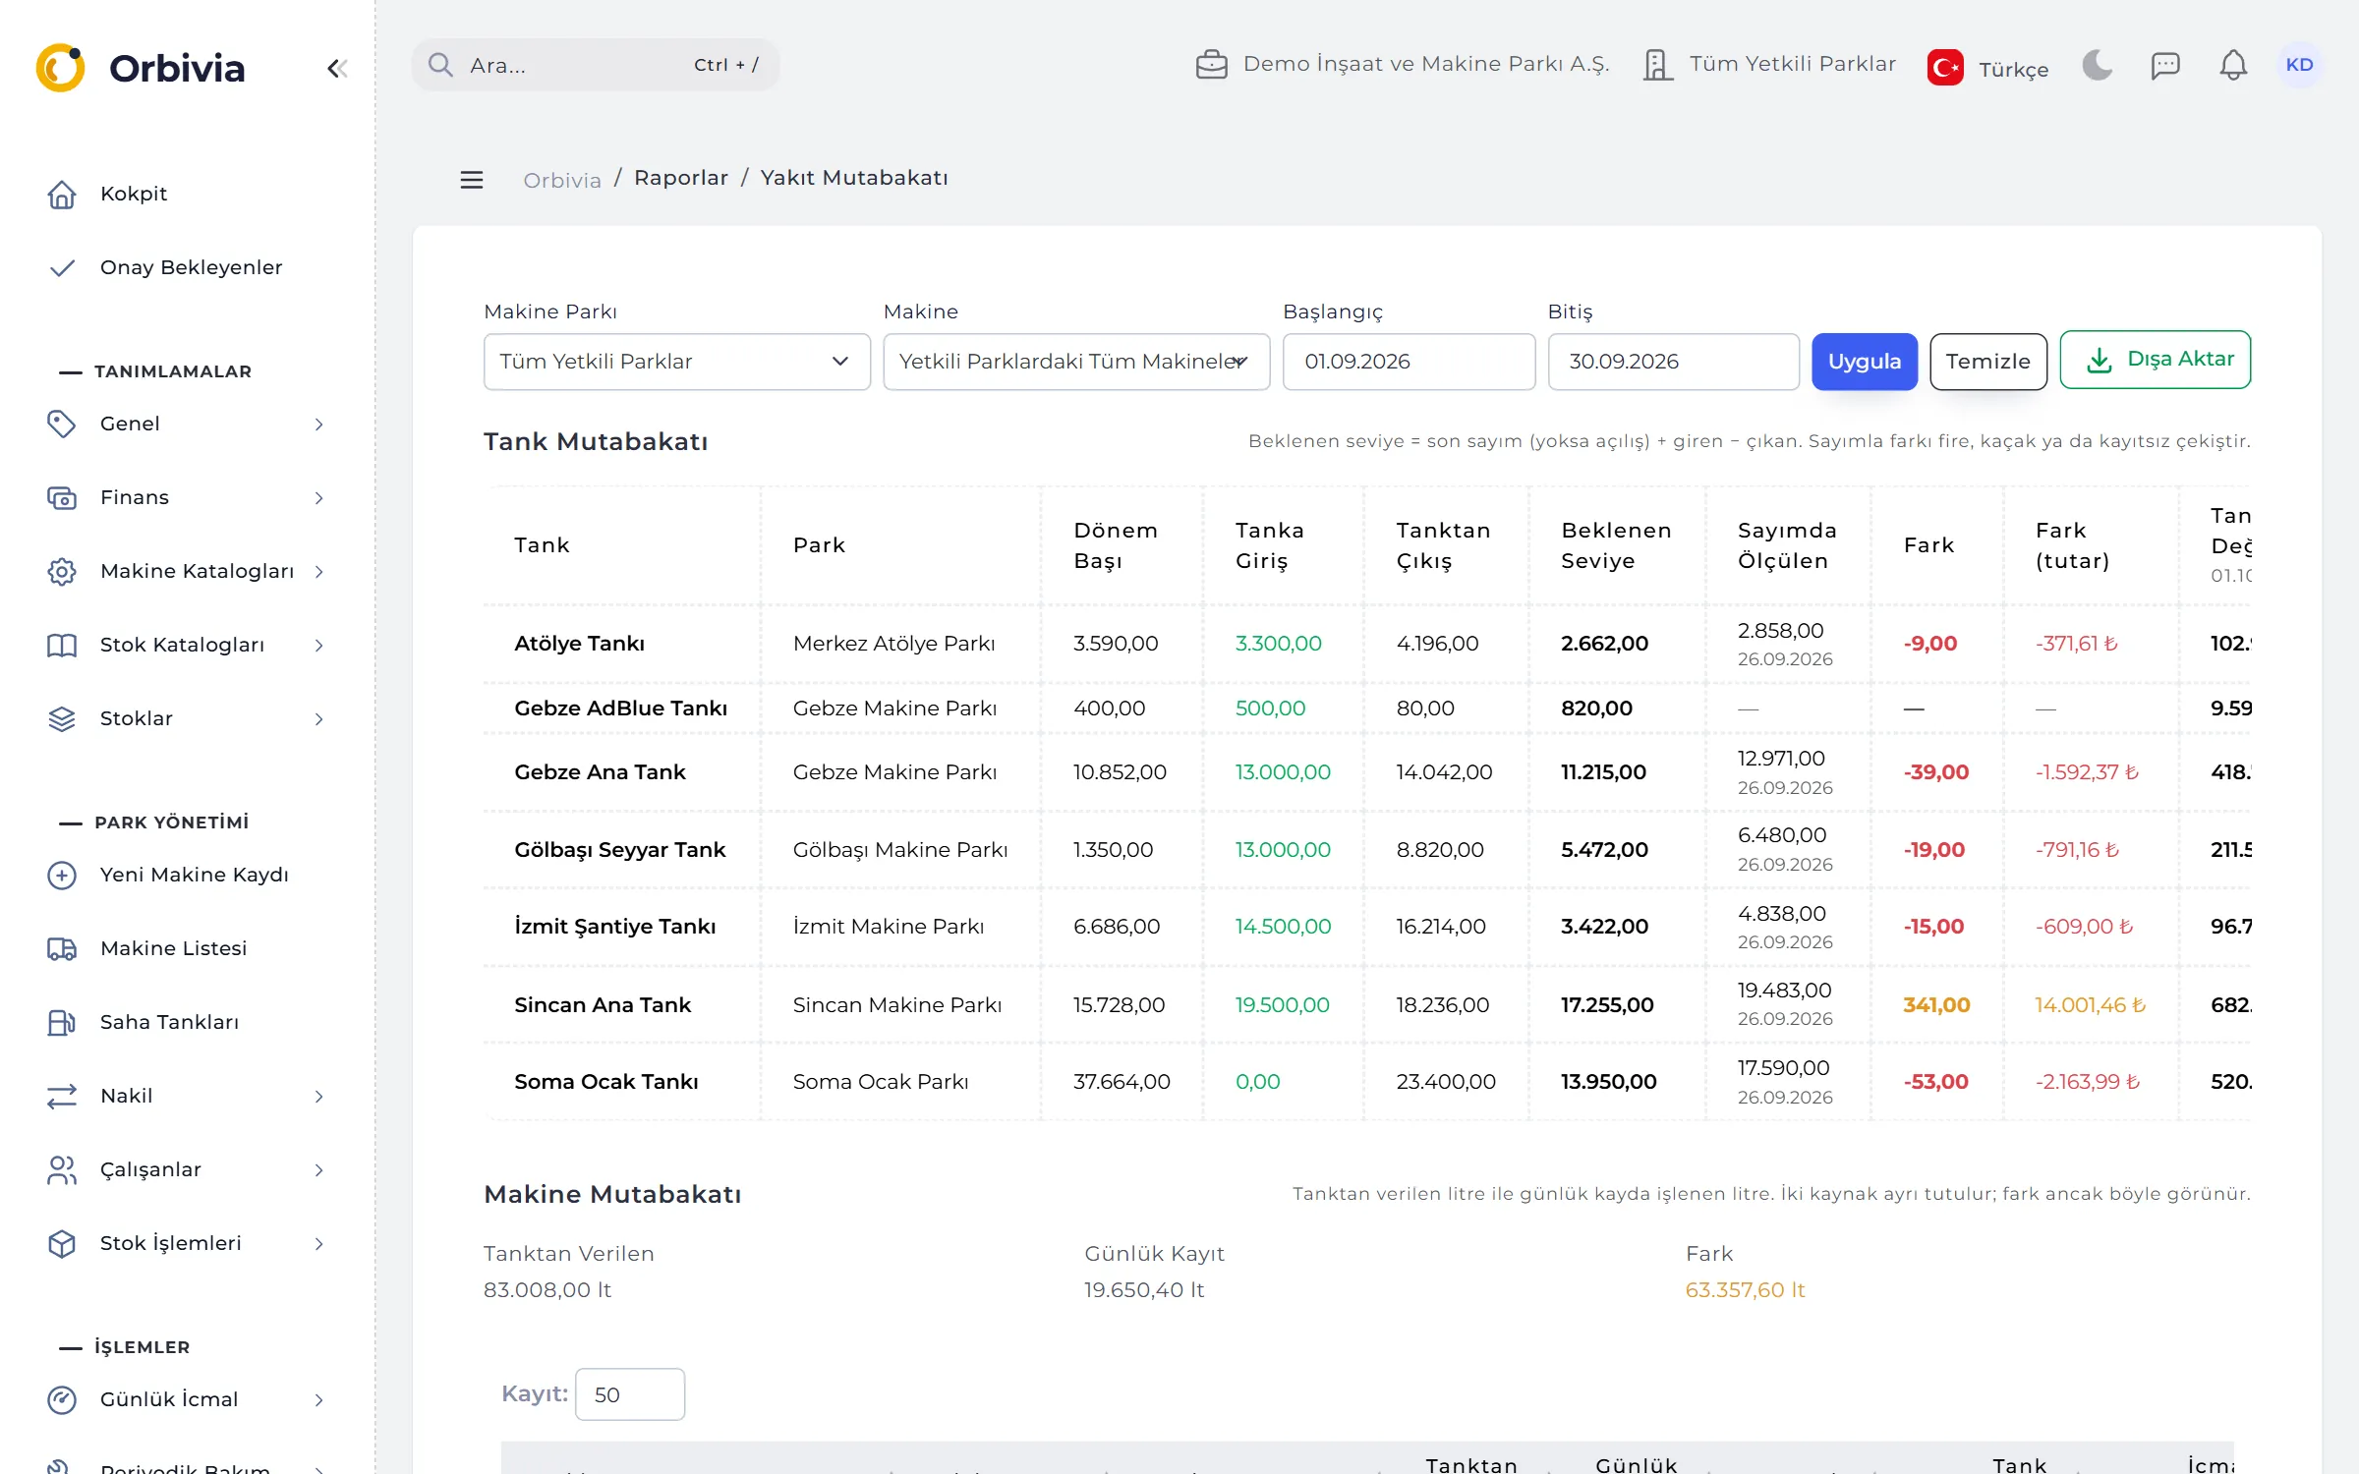Click the Atölye Tankı row name

click(x=579, y=644)
